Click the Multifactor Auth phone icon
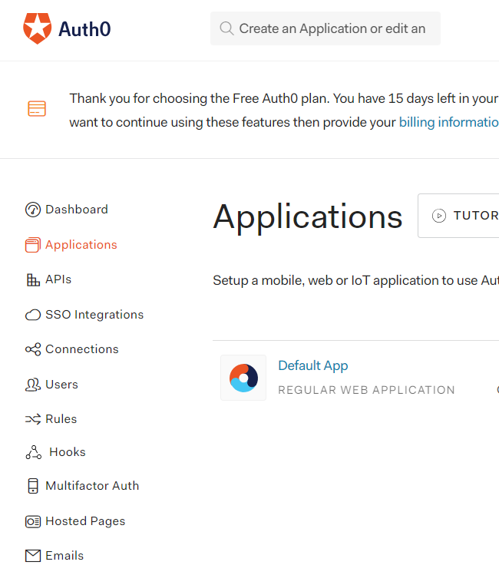This screenshot has width=499, height=565. pos(33,486)
